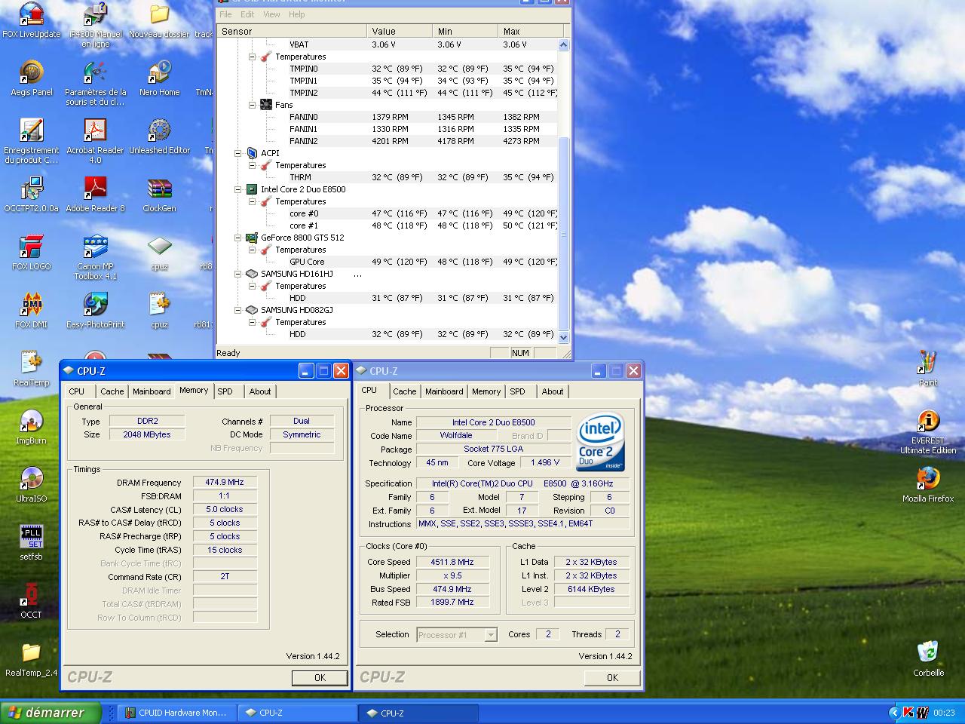Collapse GeForce 8800 GTS 512 node
This screenshot has width=965, height=724.
tap(237, 238)
